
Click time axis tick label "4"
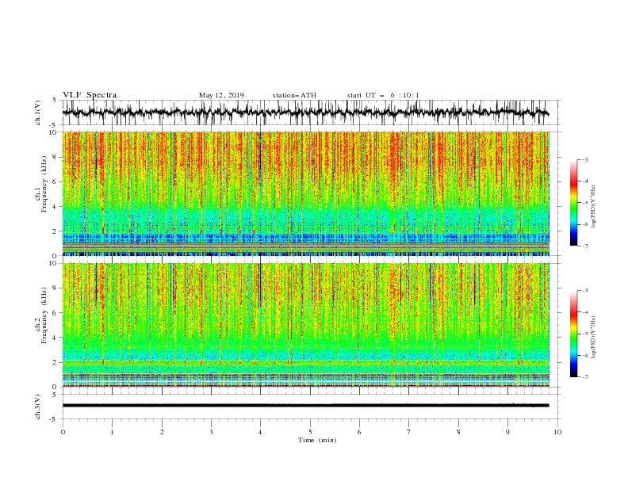pos(260,432)
